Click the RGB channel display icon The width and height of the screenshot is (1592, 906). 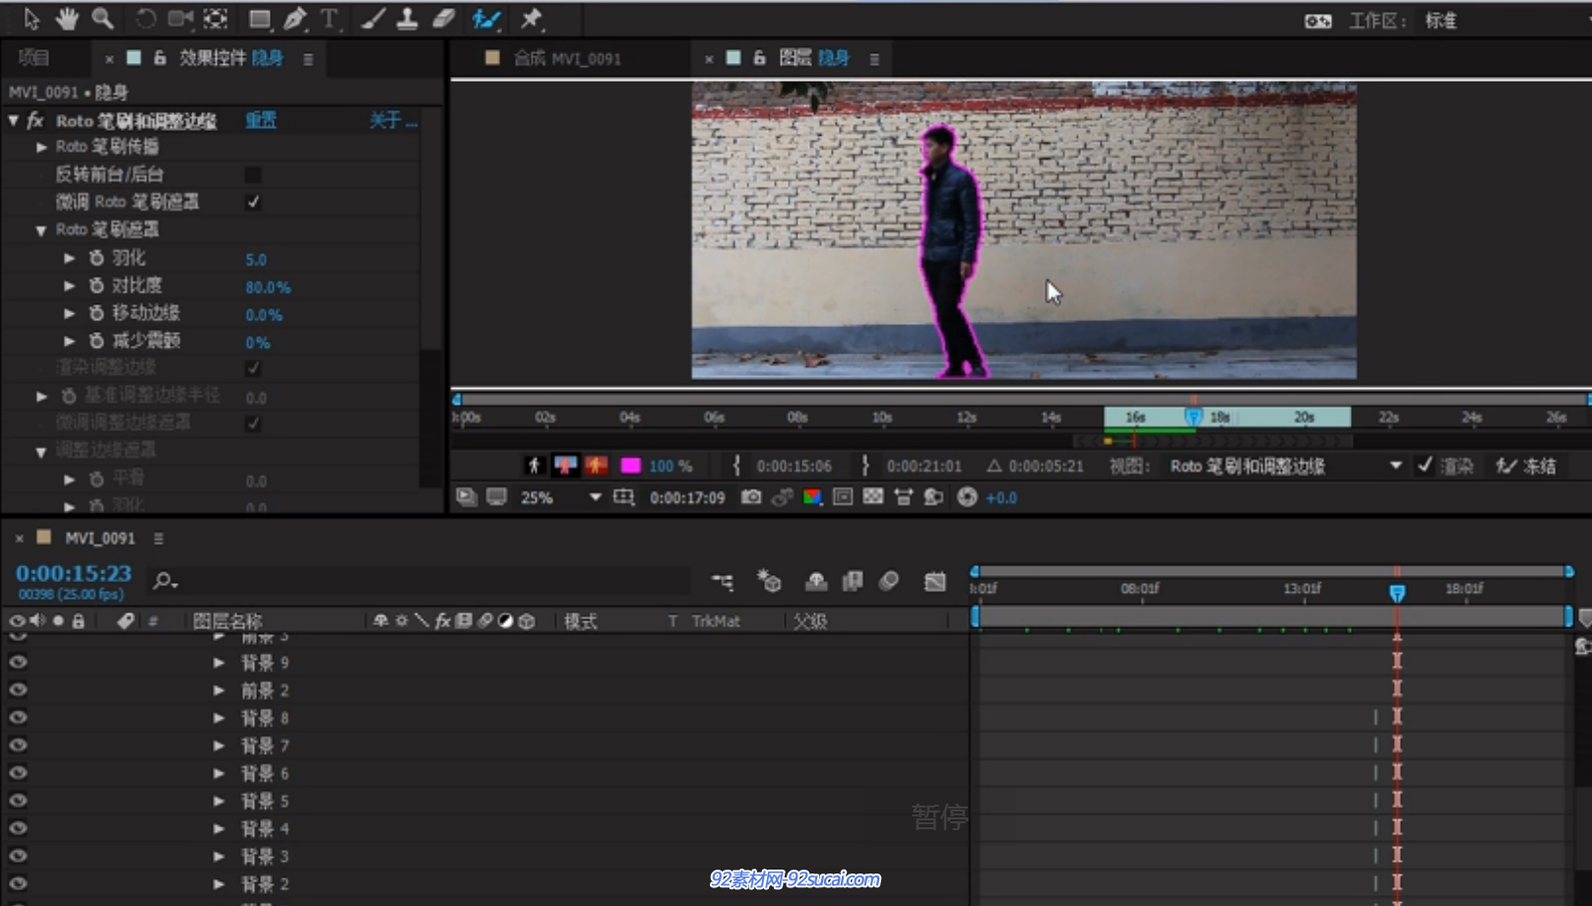tap(812, 497)
